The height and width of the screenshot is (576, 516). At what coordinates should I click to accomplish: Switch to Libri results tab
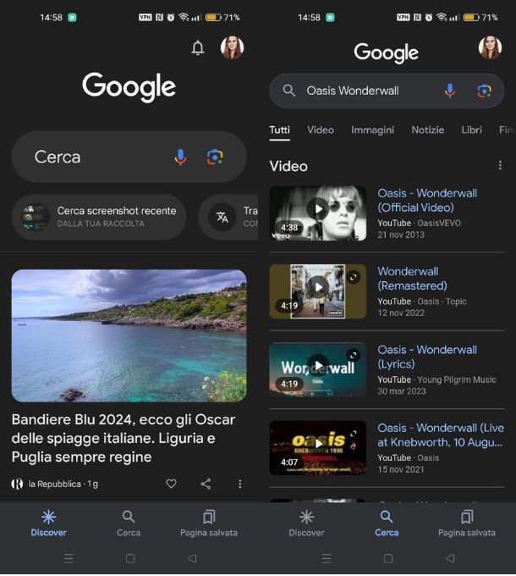point(472,130)
